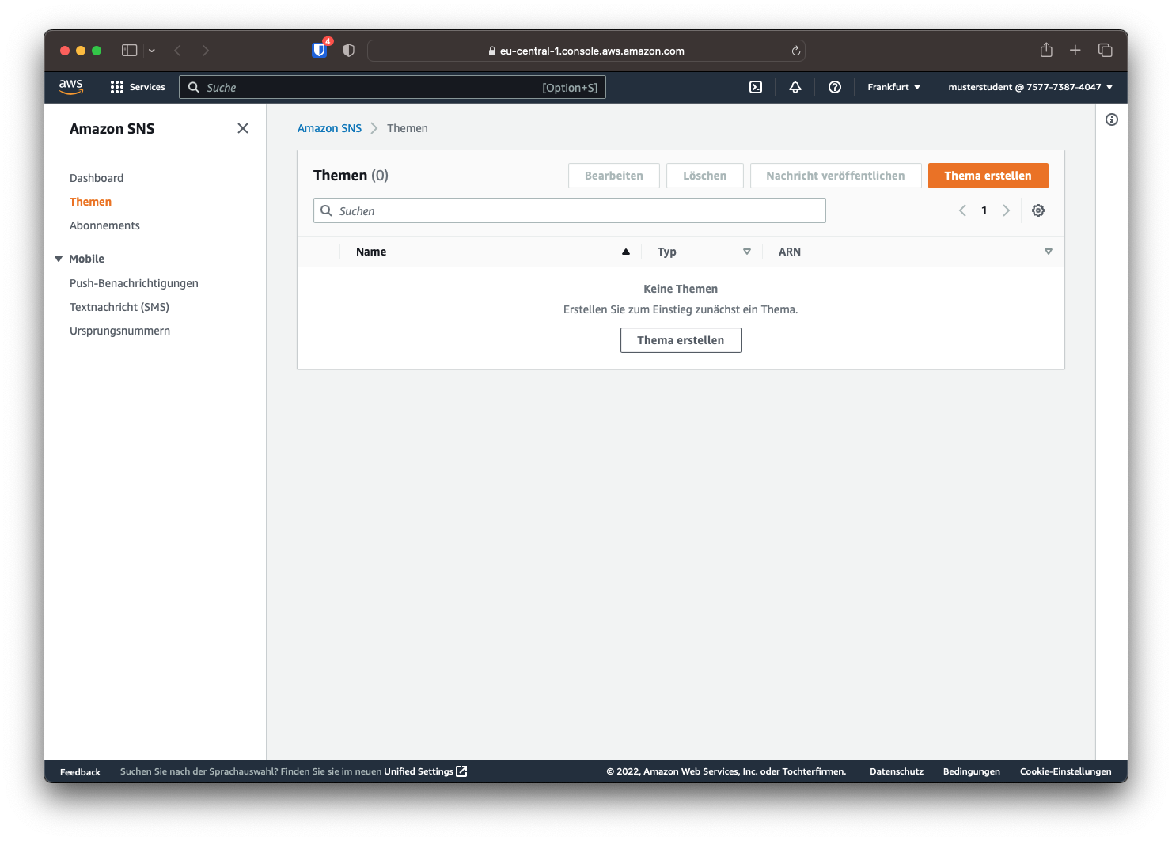
Task: Open the Safari sidebar options chevron
Action: [152, 51]
